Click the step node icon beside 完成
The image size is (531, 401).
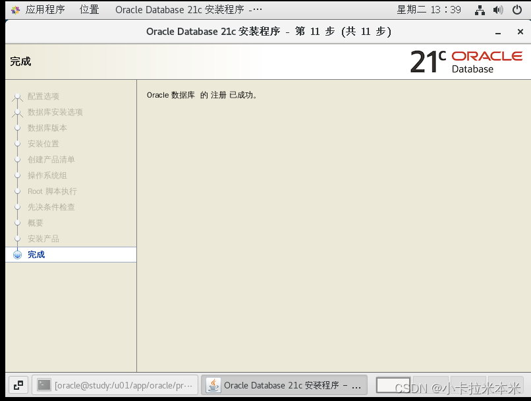[x=17, y=255]
